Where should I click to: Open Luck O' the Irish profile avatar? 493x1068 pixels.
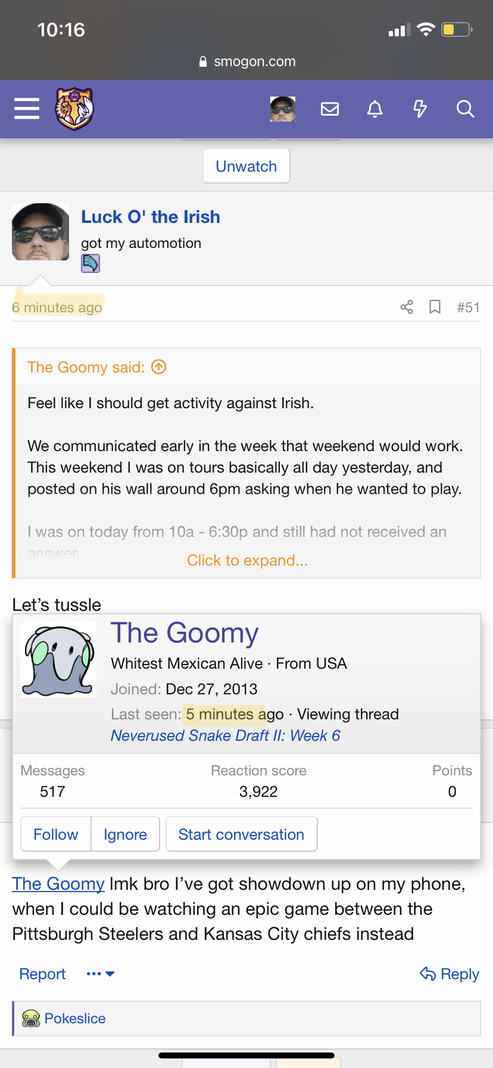(x=40, y=232)
